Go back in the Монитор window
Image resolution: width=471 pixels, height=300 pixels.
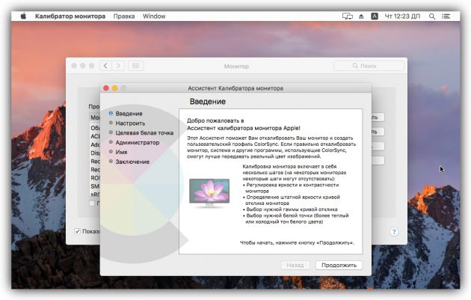pos(105,66)
